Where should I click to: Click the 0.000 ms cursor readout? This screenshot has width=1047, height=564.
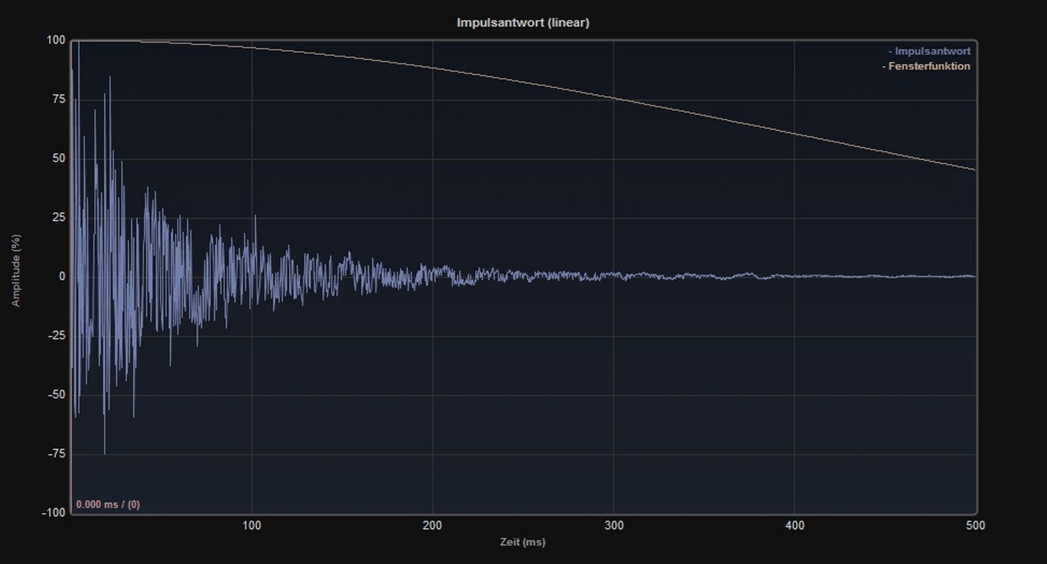click(108, 505)
